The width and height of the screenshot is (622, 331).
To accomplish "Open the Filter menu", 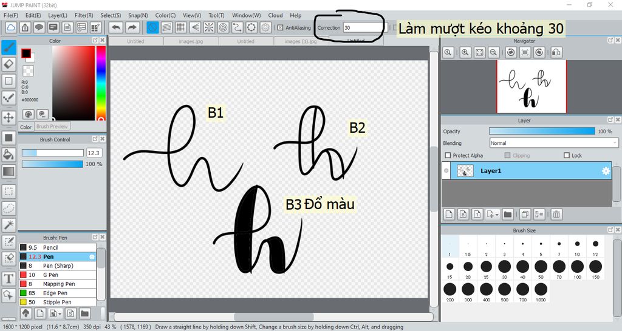I will [84, 15].
